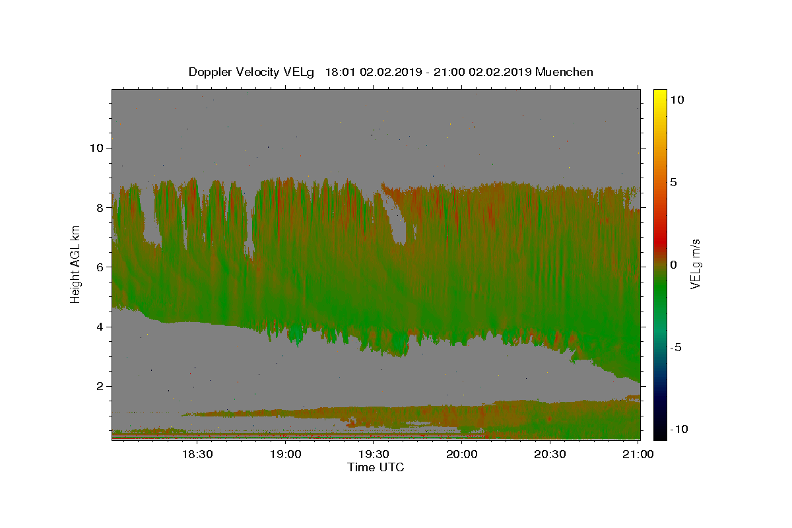Click the colorbar label '-10'

coord(678,430)
